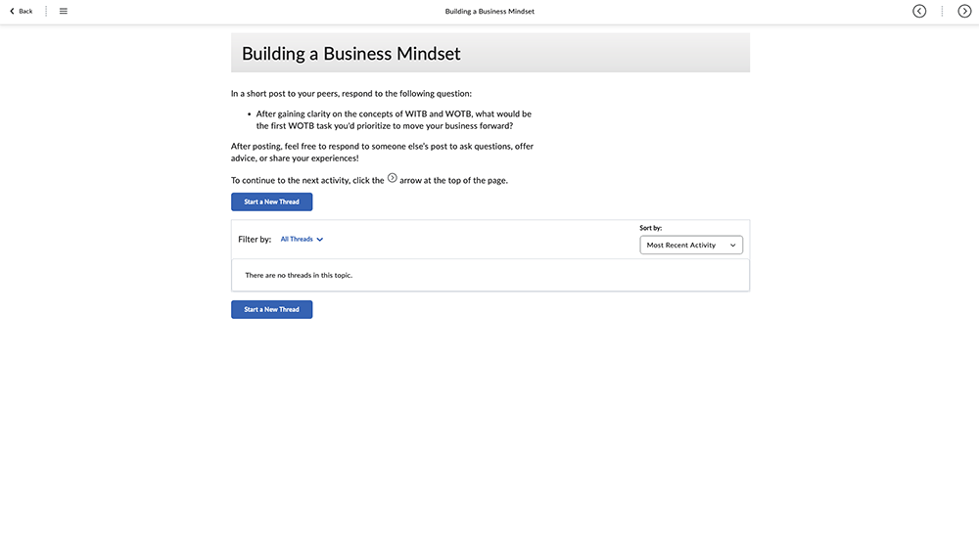
Task: Click the no threads in this topic message
Action: [x=299, y=275]
